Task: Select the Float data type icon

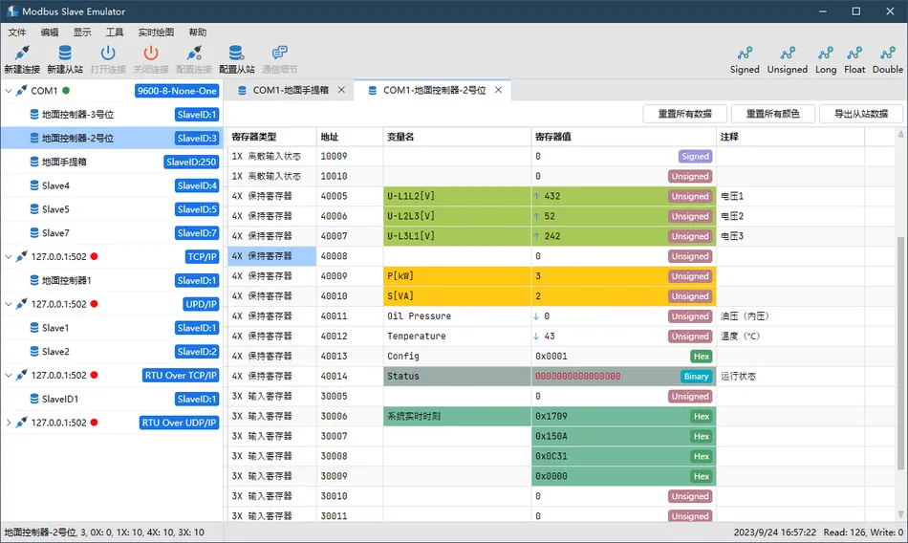Action: [854, 54]
